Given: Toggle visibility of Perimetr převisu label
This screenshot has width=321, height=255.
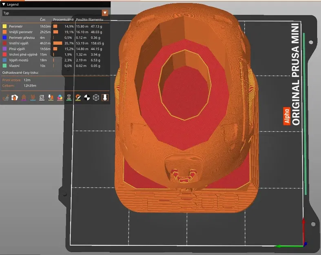Looking at the screenshot, I should 22,38.
